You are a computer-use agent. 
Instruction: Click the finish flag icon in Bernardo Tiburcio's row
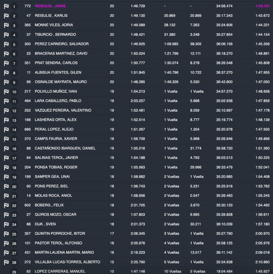pos(6,35)
